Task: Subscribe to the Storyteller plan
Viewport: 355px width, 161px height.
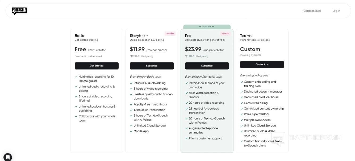Action: tap(152, 66)
